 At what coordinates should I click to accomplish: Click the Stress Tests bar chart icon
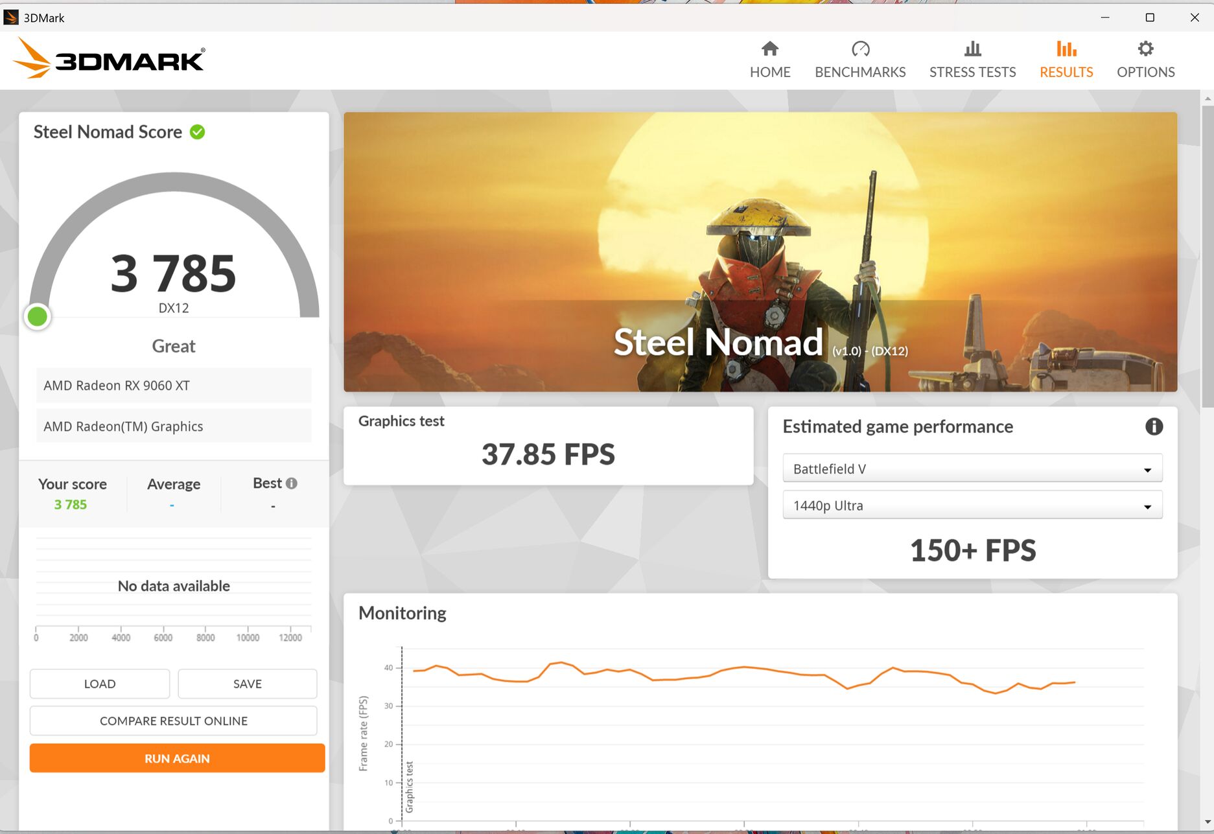[972, 49]
